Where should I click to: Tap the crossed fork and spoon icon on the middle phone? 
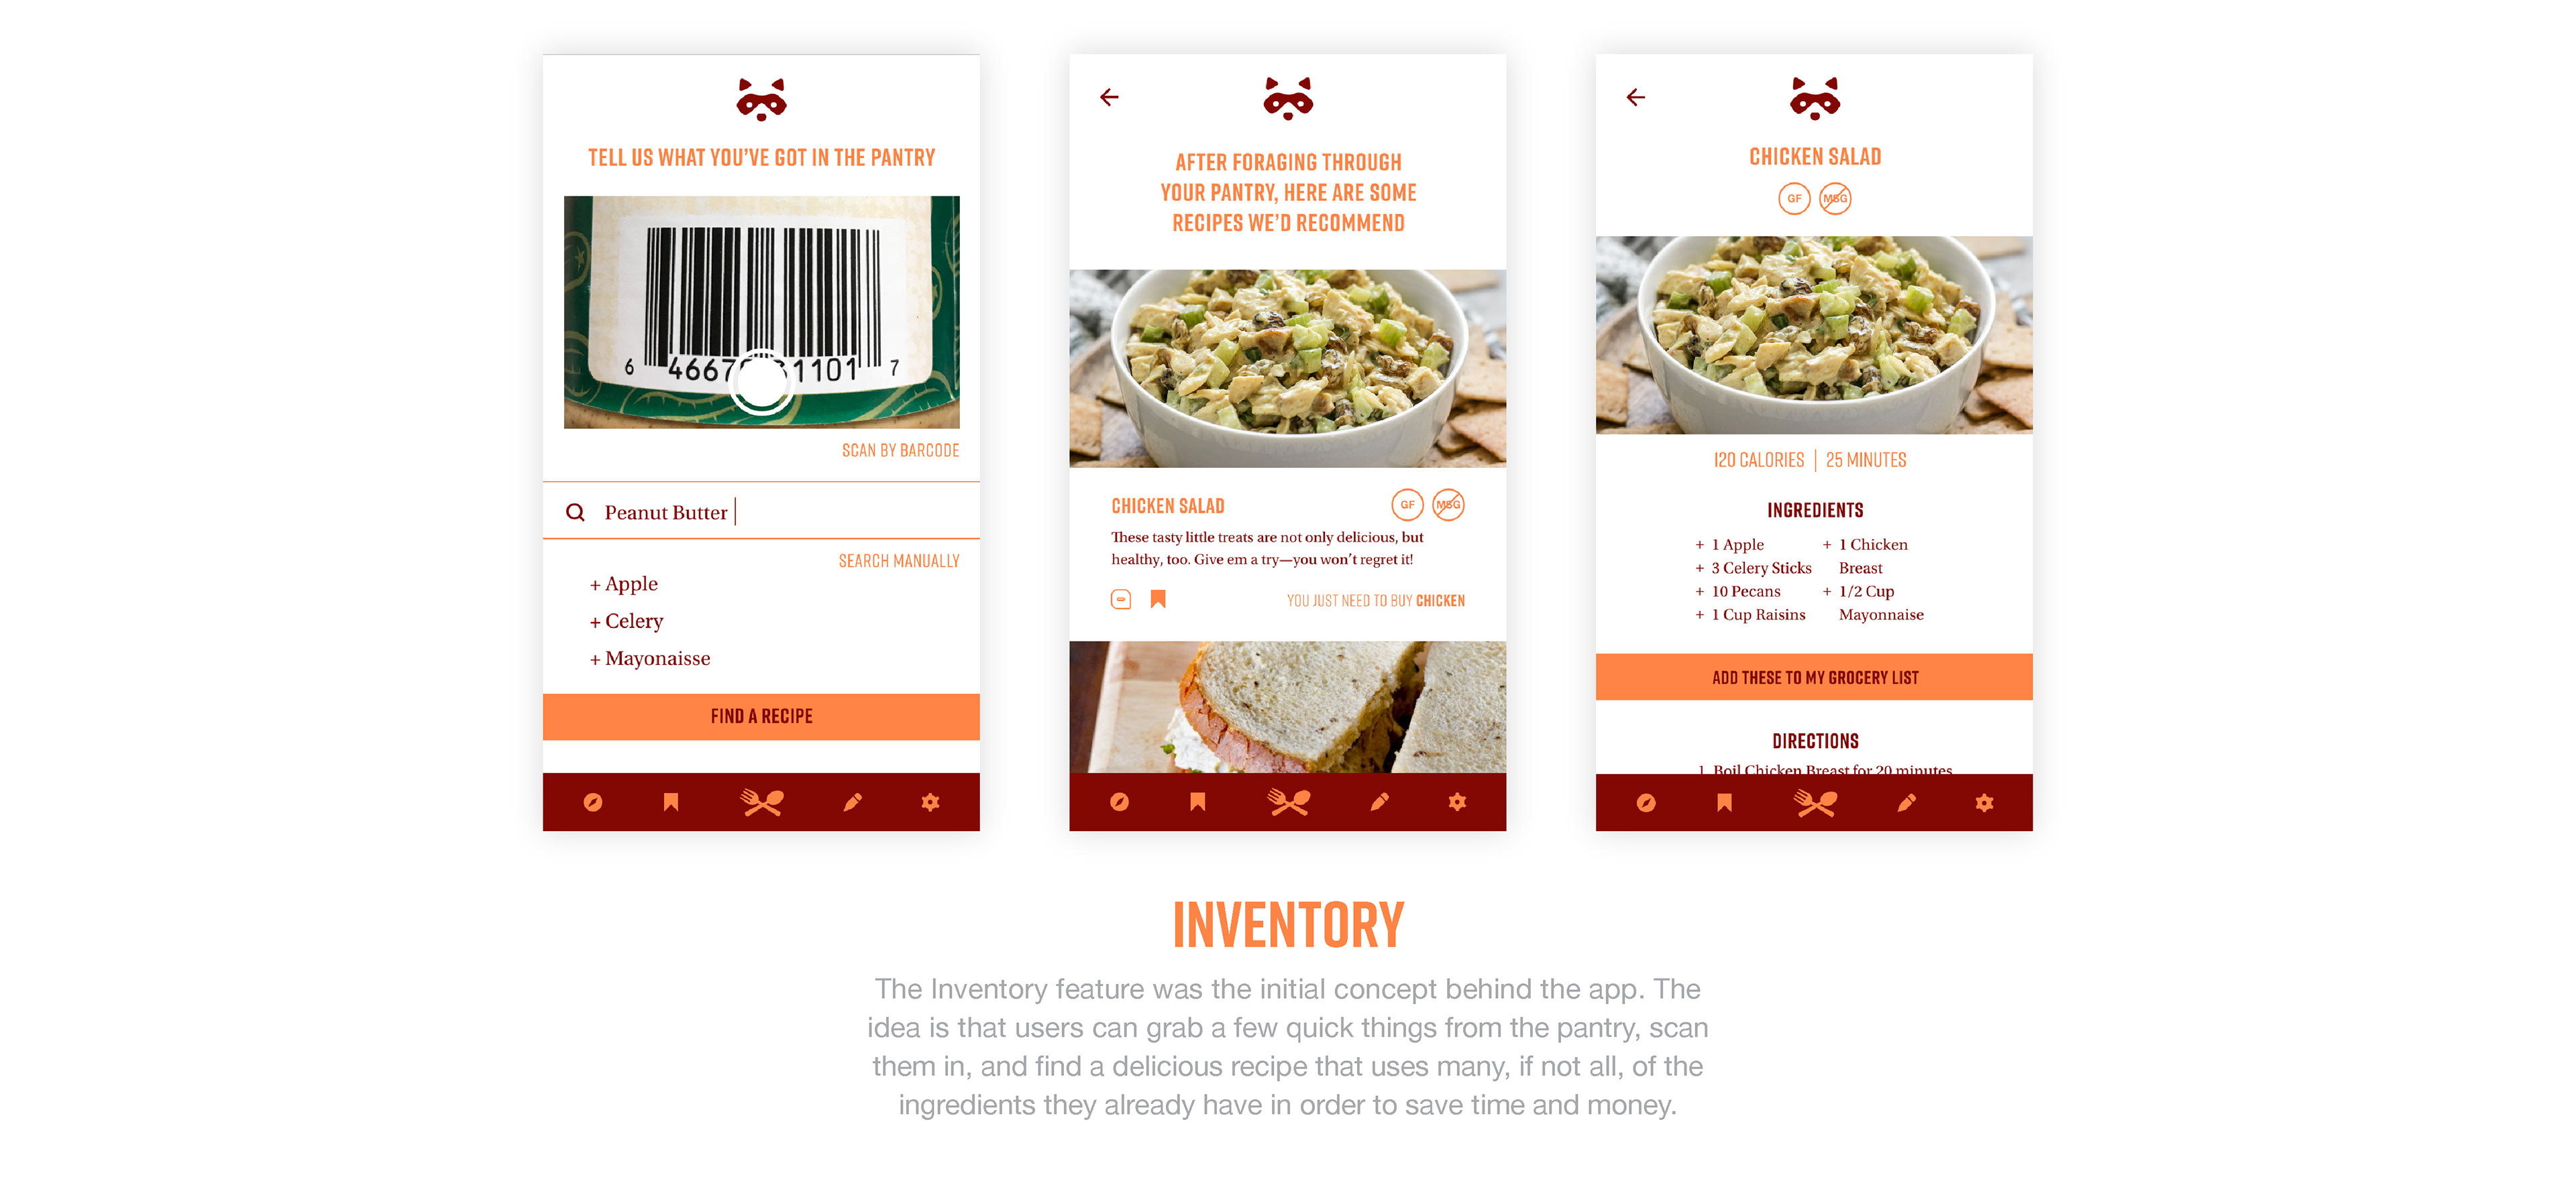[x=1289, y=802]
